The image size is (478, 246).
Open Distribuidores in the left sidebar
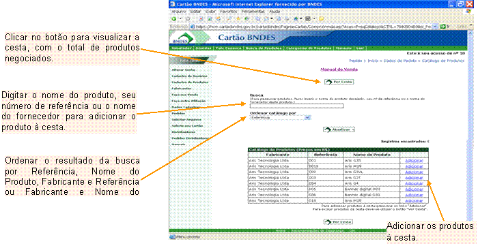pyautogui.click(x=184, y=132)
